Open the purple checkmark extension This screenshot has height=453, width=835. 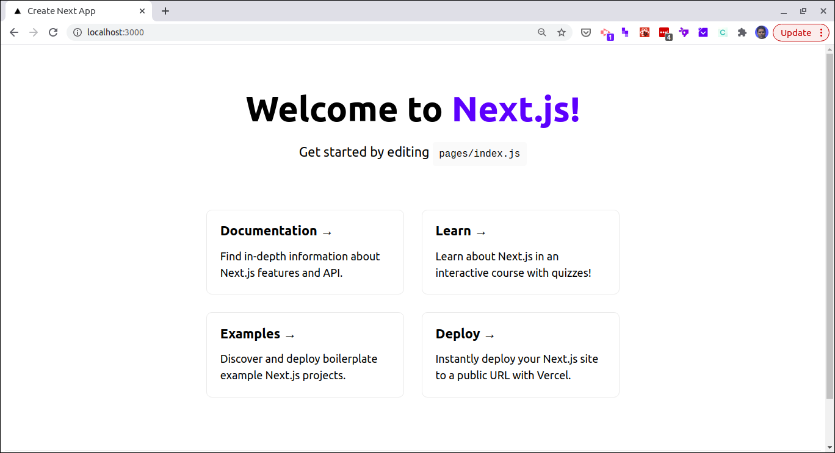703,32
